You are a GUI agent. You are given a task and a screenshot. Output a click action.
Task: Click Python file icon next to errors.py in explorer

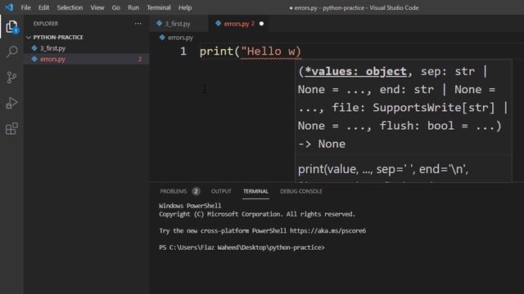(x=34, y=59)
